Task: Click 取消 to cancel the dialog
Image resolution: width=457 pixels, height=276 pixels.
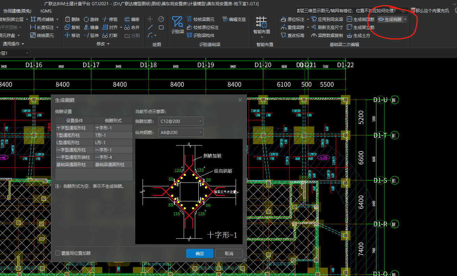Action: coord(229,253)
